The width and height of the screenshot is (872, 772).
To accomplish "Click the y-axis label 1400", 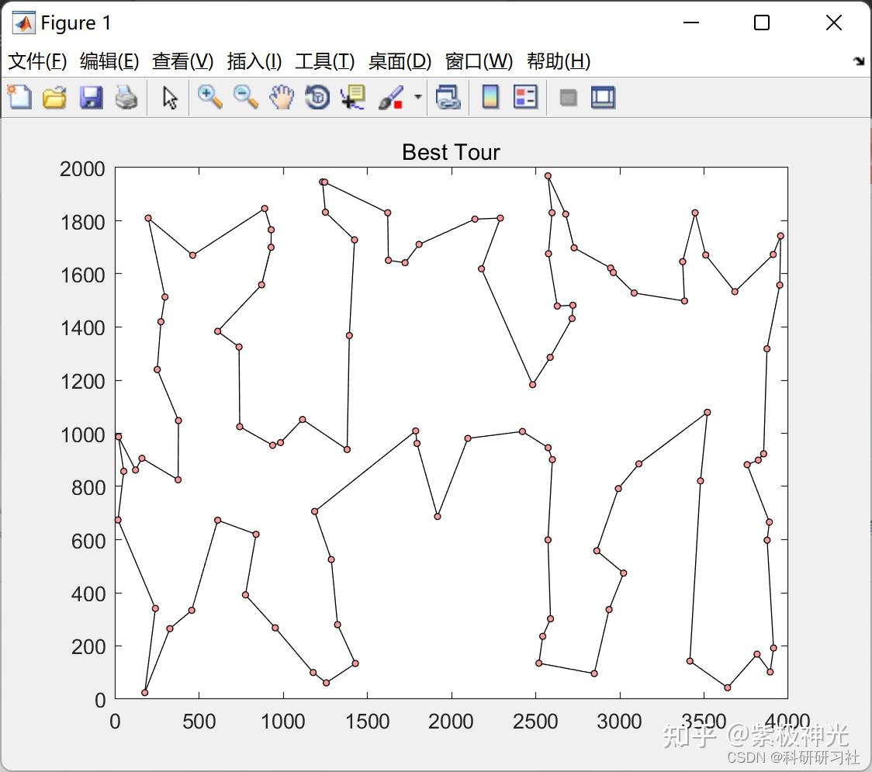I will click(x=82, y=328).
